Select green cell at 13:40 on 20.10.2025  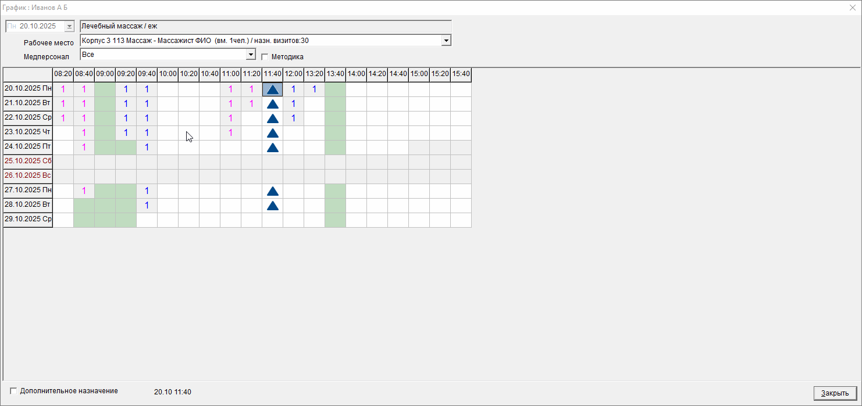coord(335,89)
